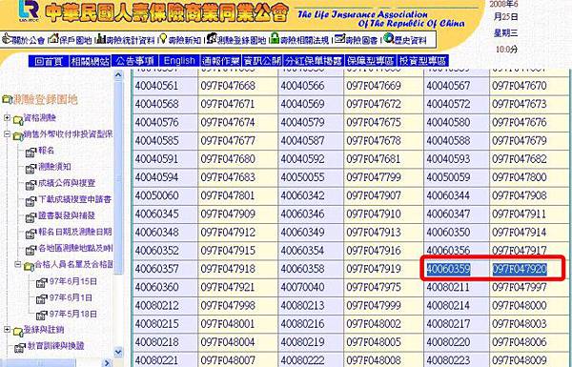Open 報名 in the sidebar tree

tap(46, 150)
